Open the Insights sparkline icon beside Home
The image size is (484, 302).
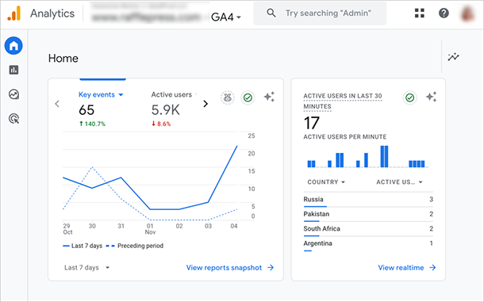tap(453, 57)
